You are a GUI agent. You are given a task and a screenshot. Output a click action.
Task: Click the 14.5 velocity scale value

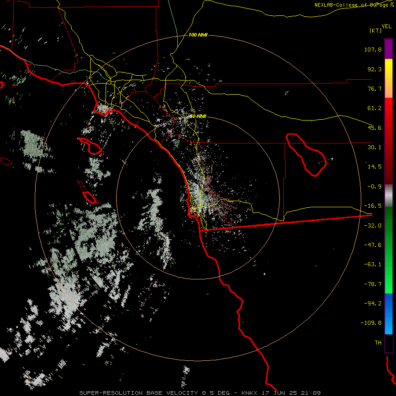(374, 167)
